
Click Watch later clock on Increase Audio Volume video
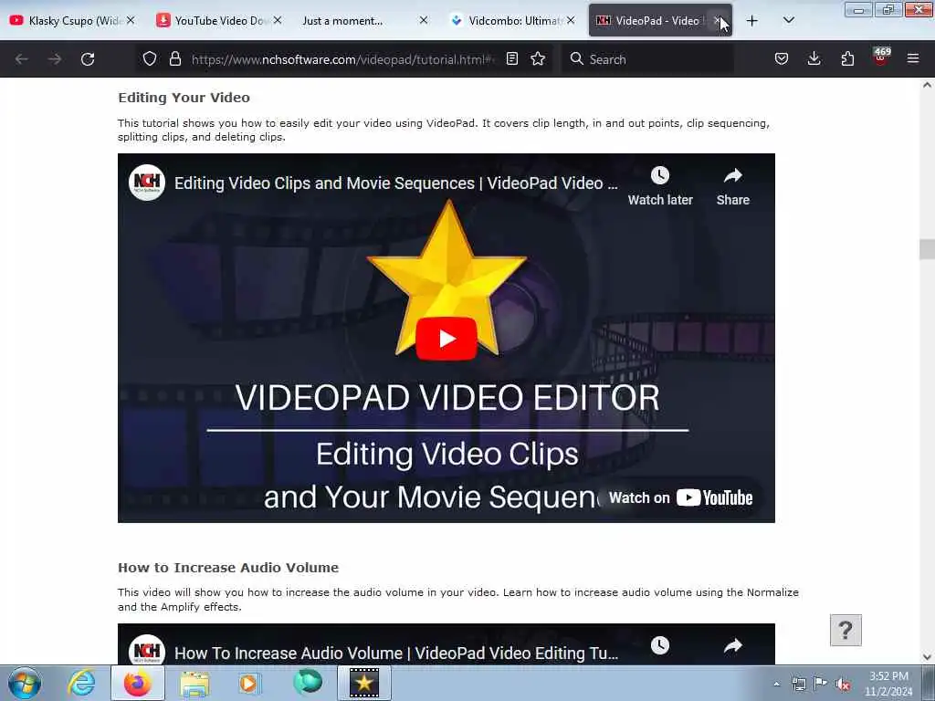click(x=660, y=645)
